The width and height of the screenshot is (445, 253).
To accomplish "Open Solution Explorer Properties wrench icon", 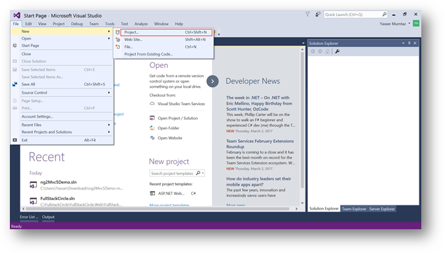I will tap(337, 52).
